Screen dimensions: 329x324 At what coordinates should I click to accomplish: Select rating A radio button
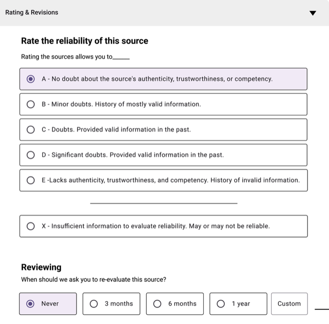click(x=31, y=79)
